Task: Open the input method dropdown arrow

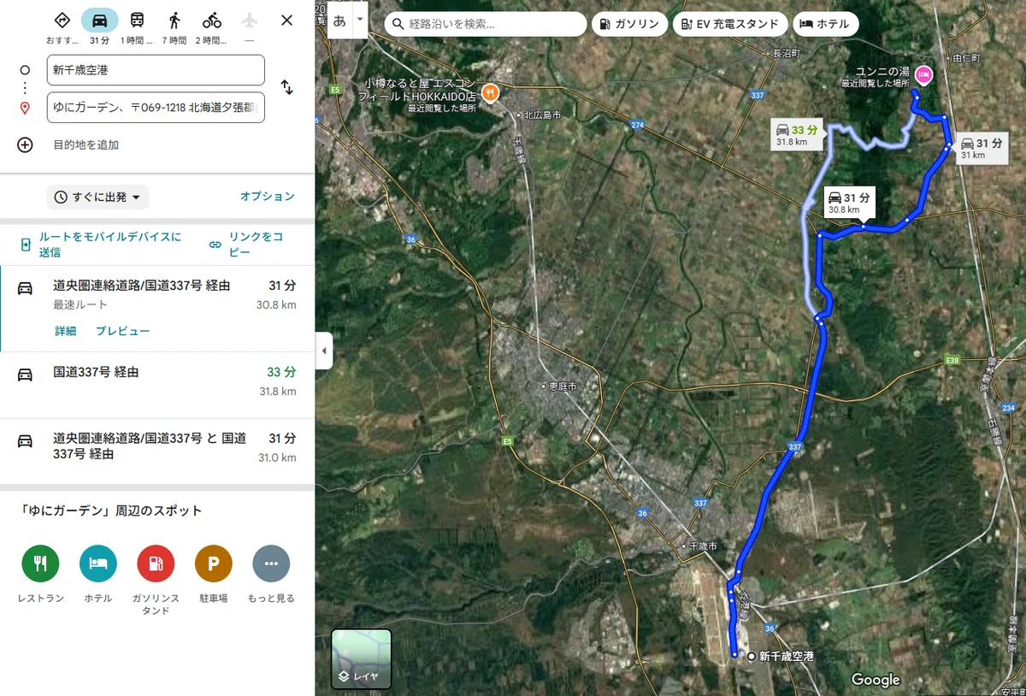Action: [360, 19]
